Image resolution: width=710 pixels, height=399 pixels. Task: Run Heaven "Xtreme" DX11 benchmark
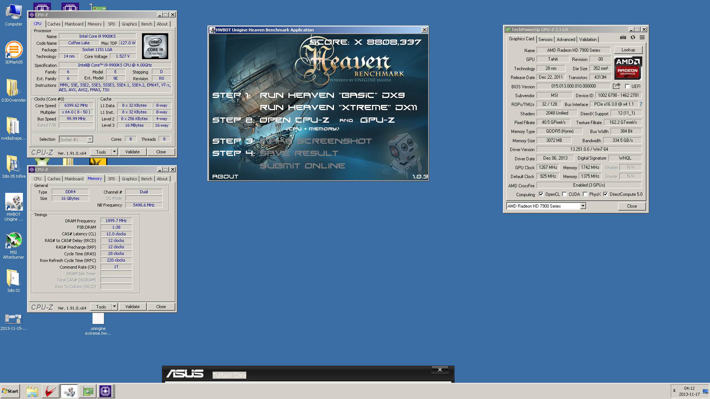pyautogui.click(x=338, y=108)
